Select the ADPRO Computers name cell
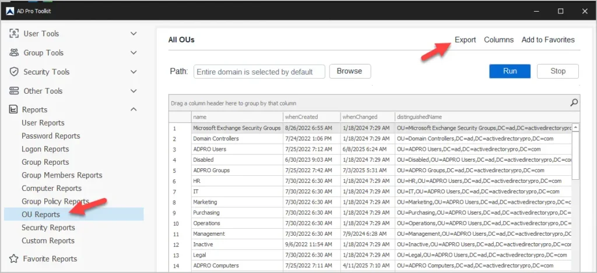This screenshot has width=597, height=273. (x=237, y=265)
